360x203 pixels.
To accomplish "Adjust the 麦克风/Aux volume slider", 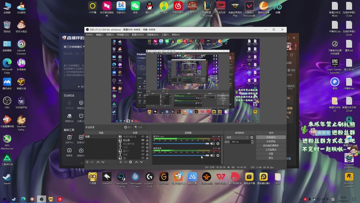I will 181,143.
